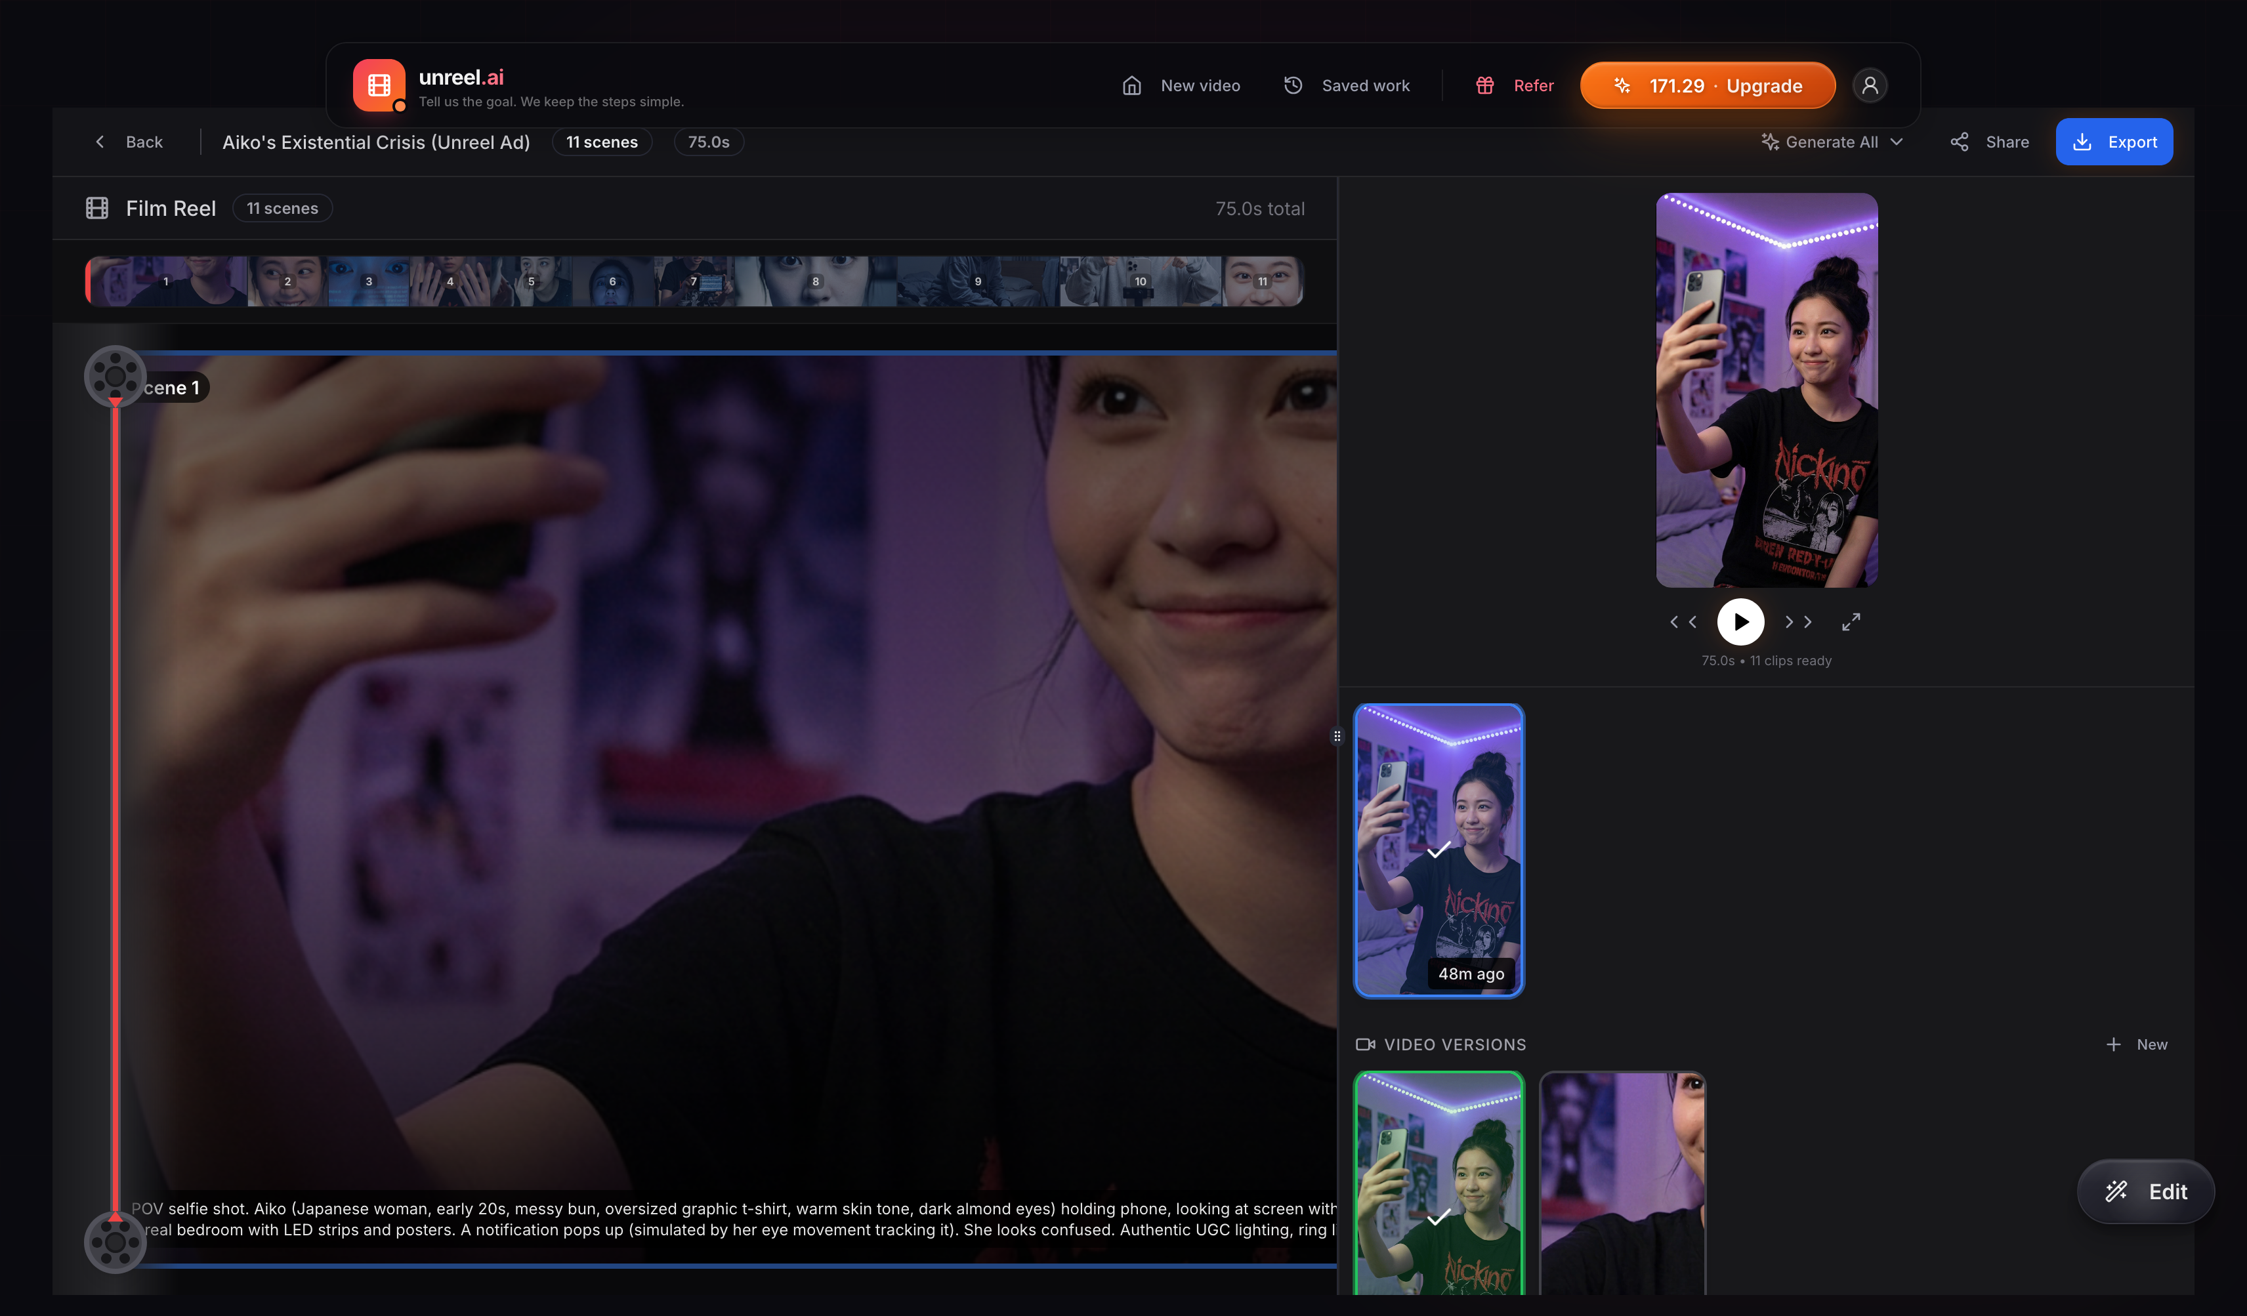The height and width of the screenshot is (1316, 2247).
Task: Skip to the previous clip
Action: 1683,623
